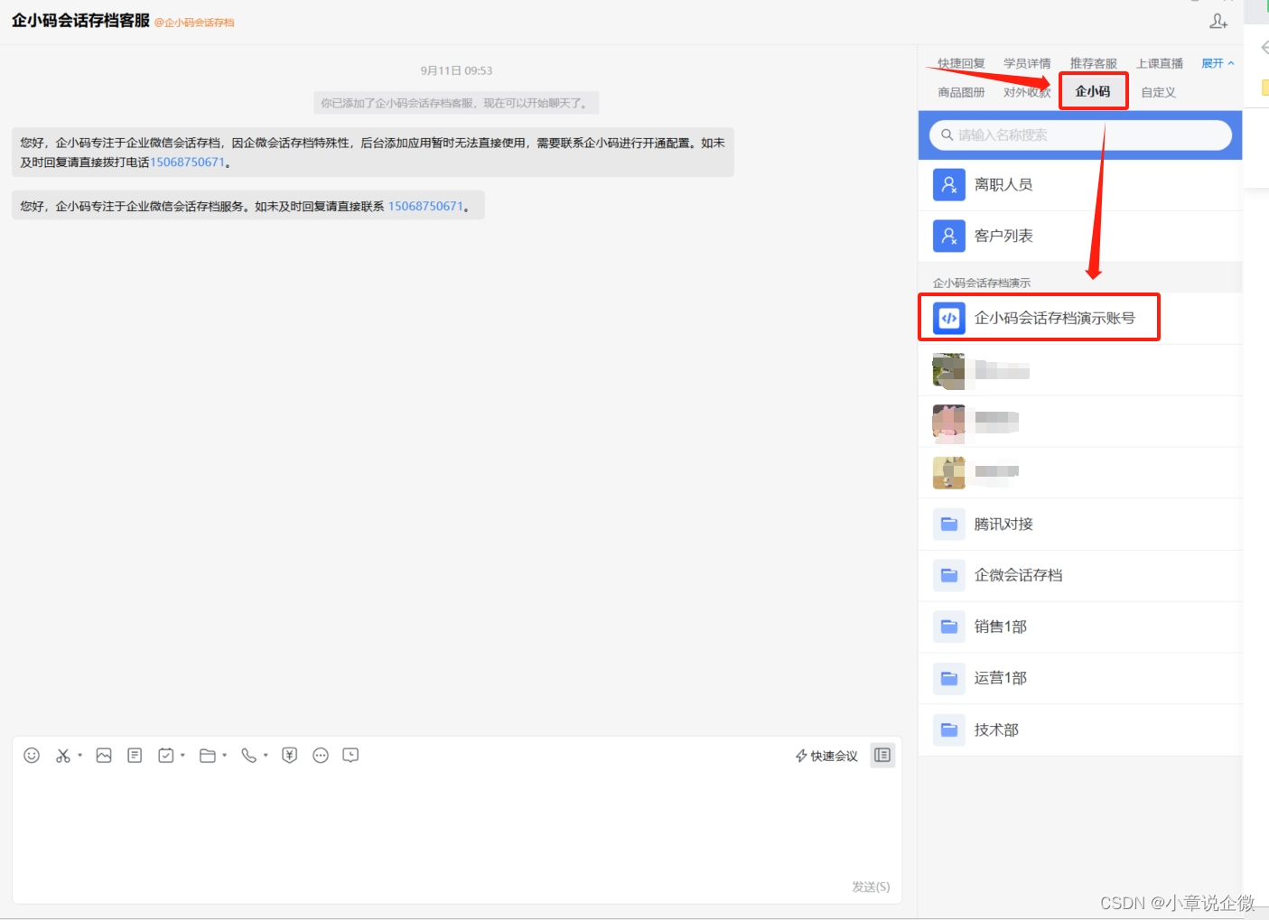
Task: Open the document note icon
Action: tap(135, 756)
